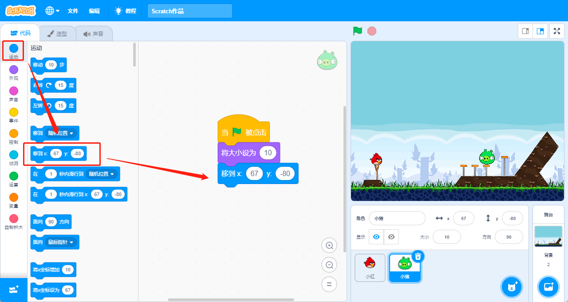Viewport: 568px width, 302px height.
Task: Click the choose a backdrop button
Action: (x=548, y=286)
